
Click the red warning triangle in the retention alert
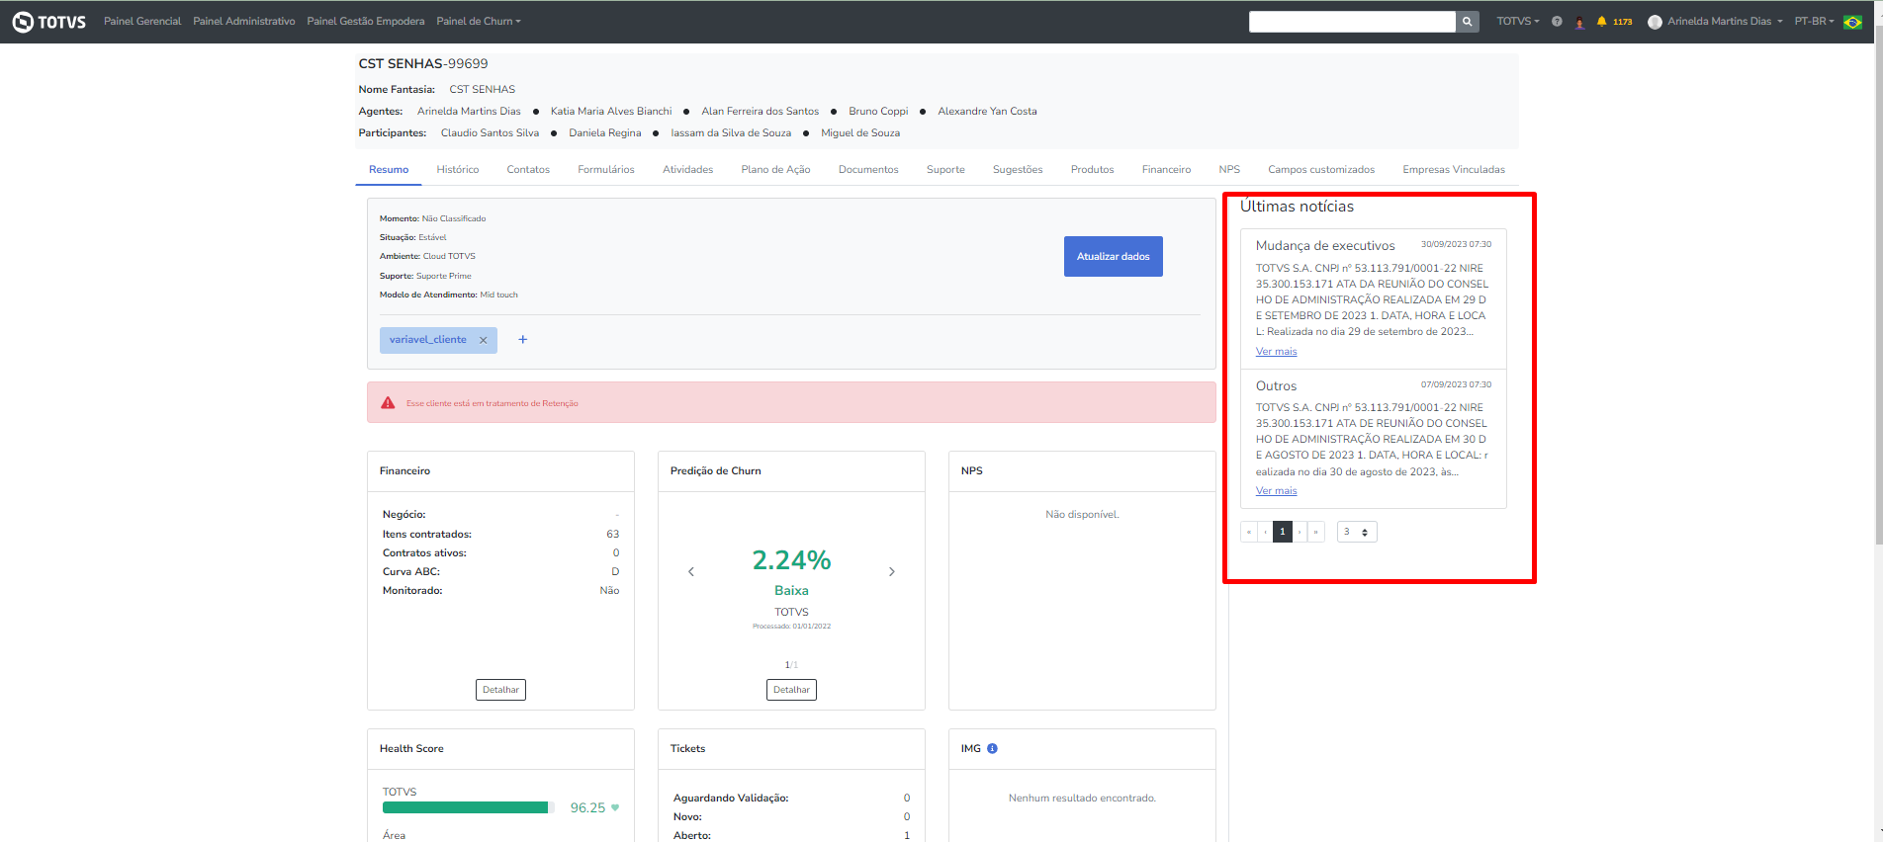pyautogui.click(x=388, y=403)
